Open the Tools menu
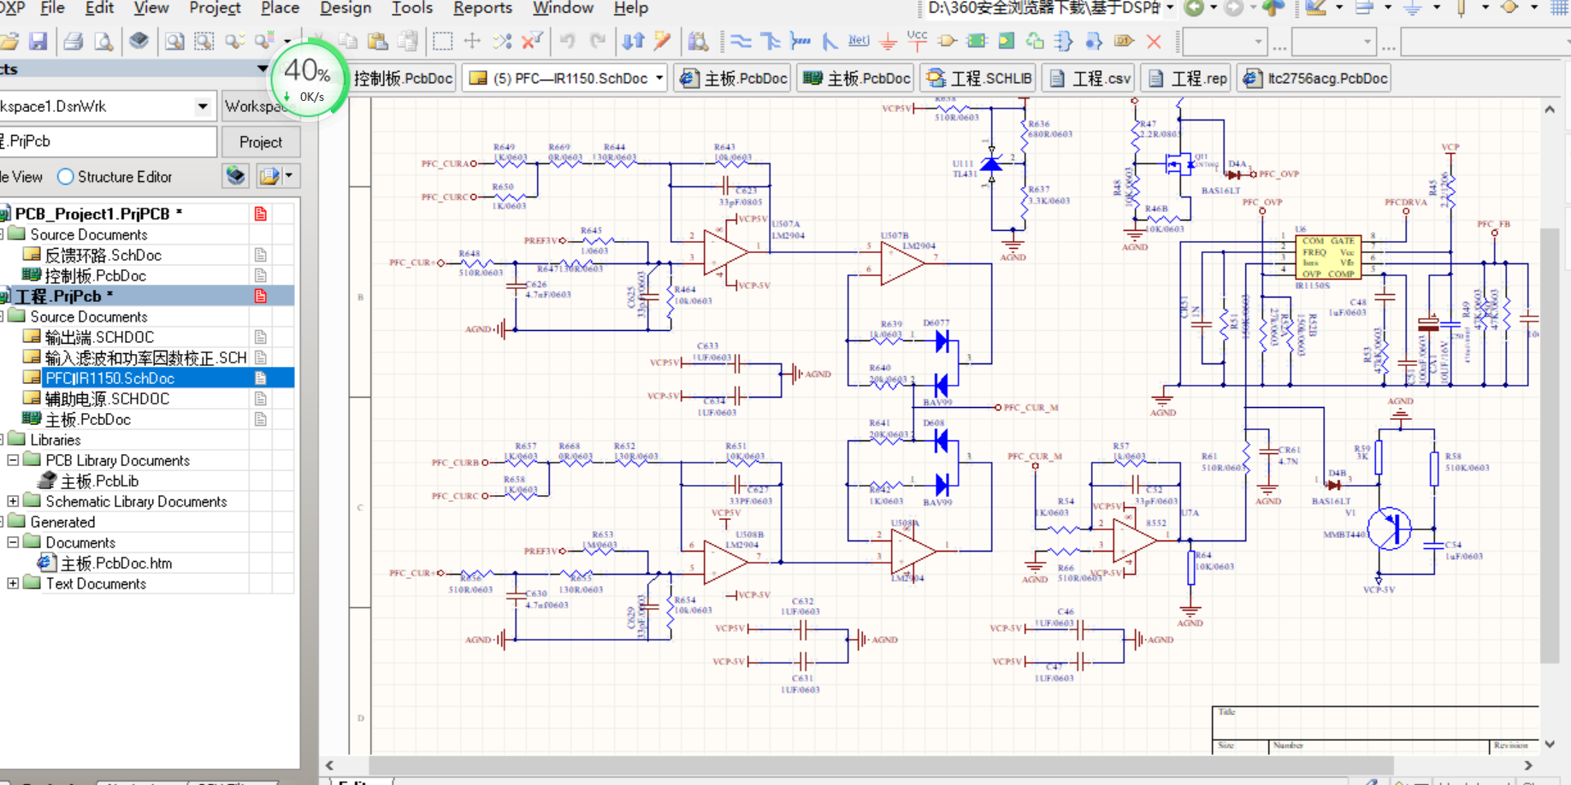 click(x=412, y=8)
